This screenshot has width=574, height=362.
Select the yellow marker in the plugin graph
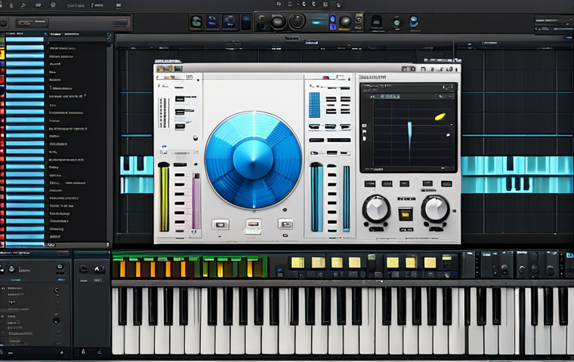coord(440,117)
